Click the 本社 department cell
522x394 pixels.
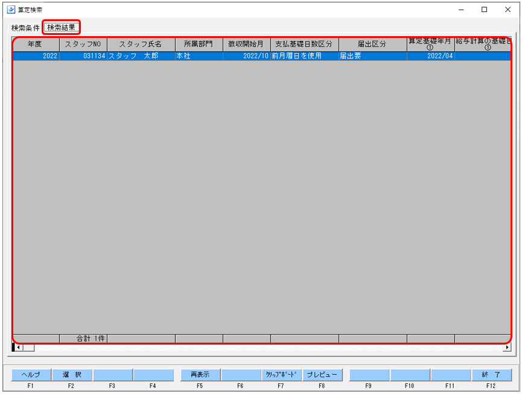click(x=199, y=56)
